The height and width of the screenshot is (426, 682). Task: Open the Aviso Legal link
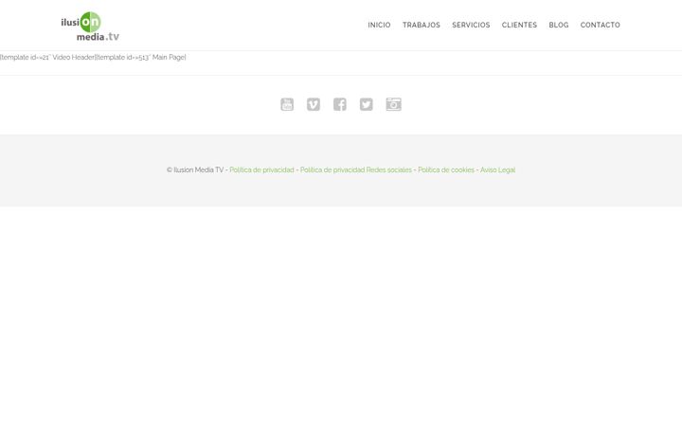coord(497,170)
